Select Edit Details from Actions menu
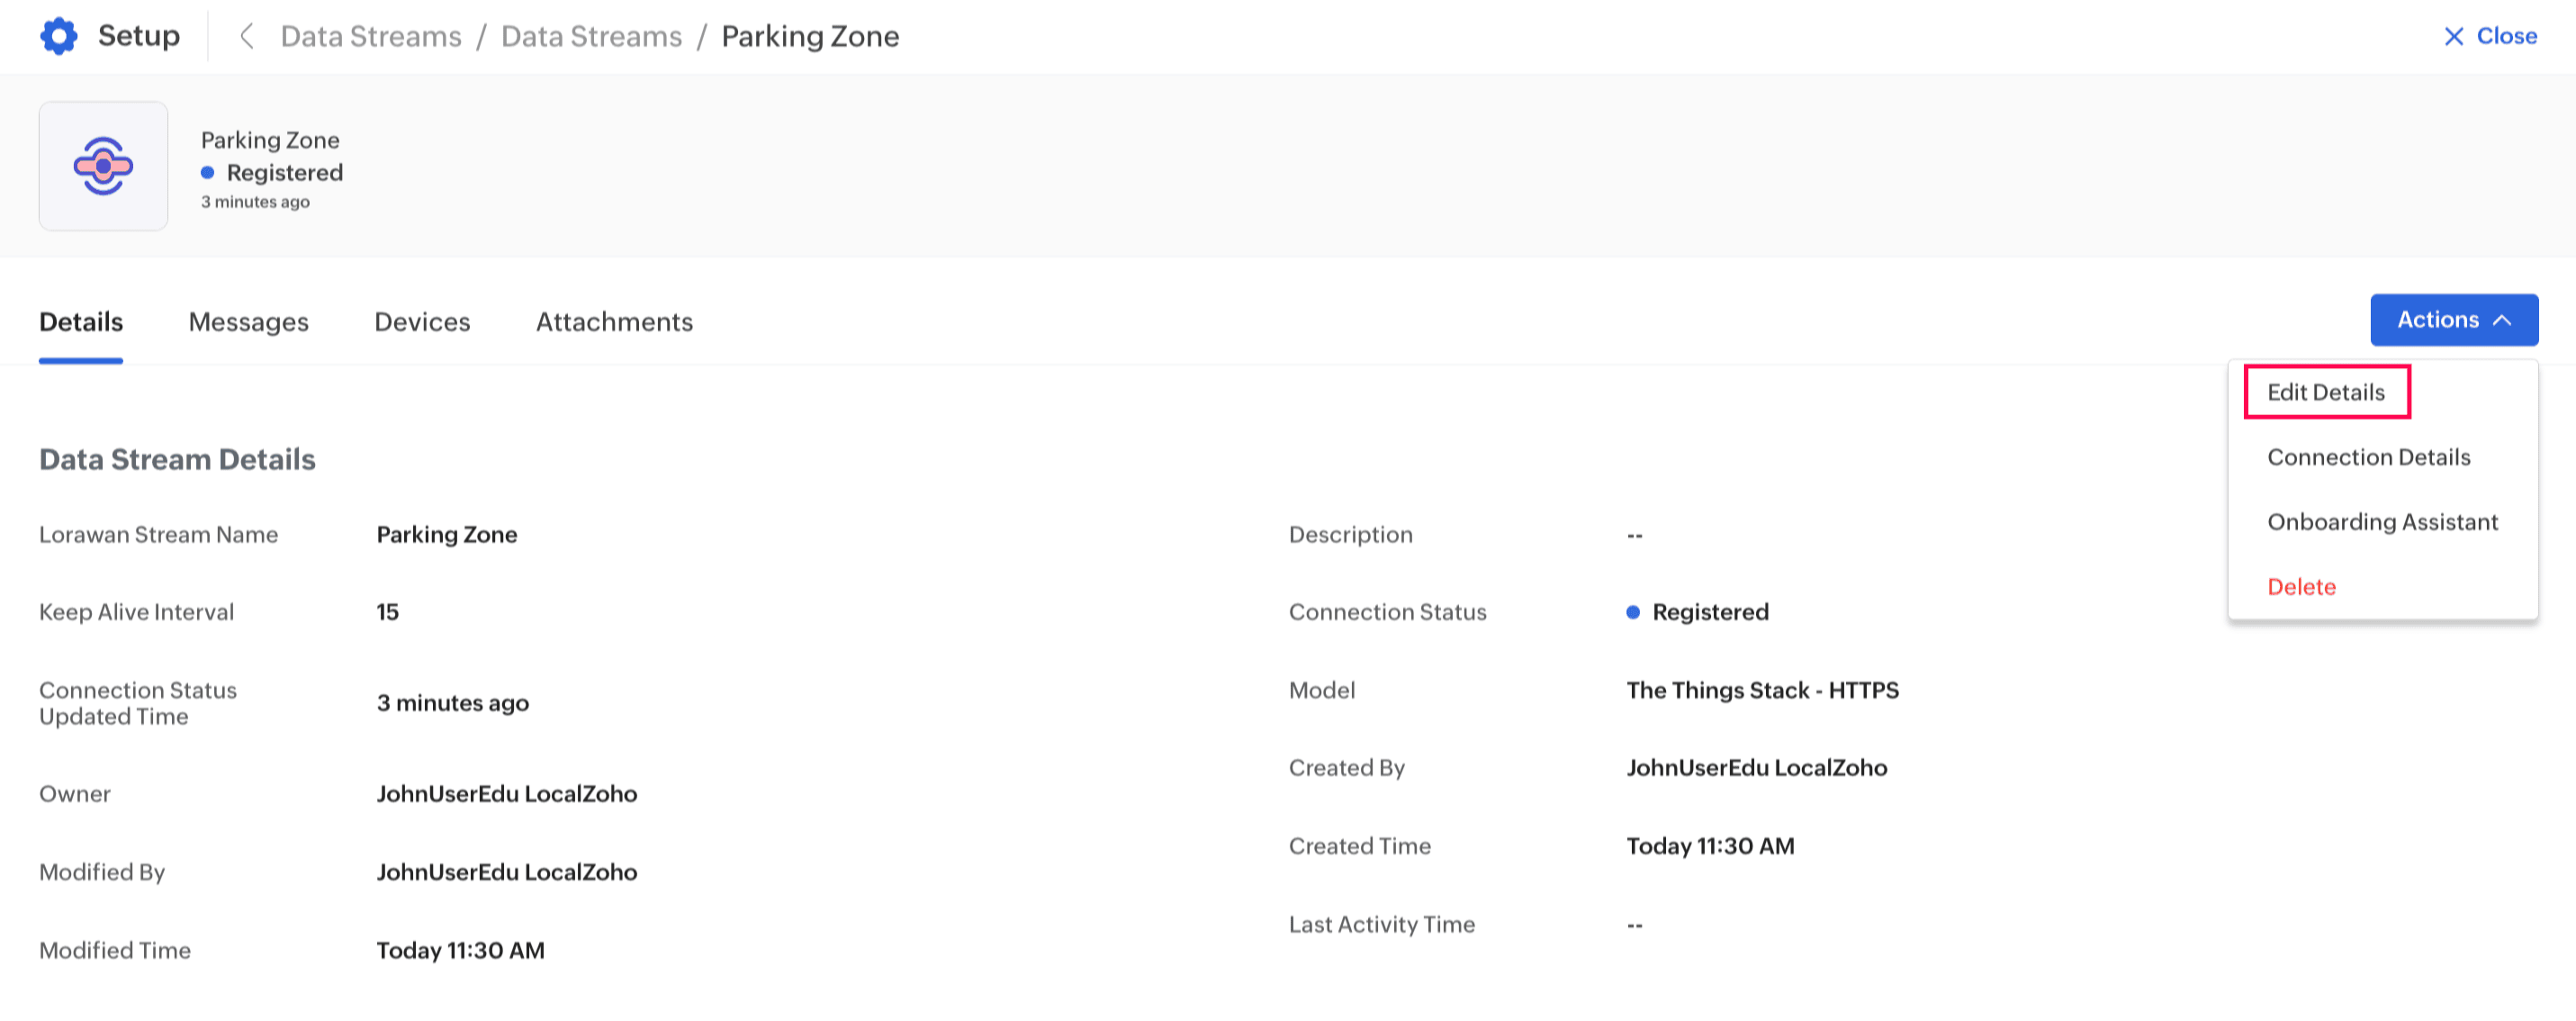 [x=2325, y=392]
